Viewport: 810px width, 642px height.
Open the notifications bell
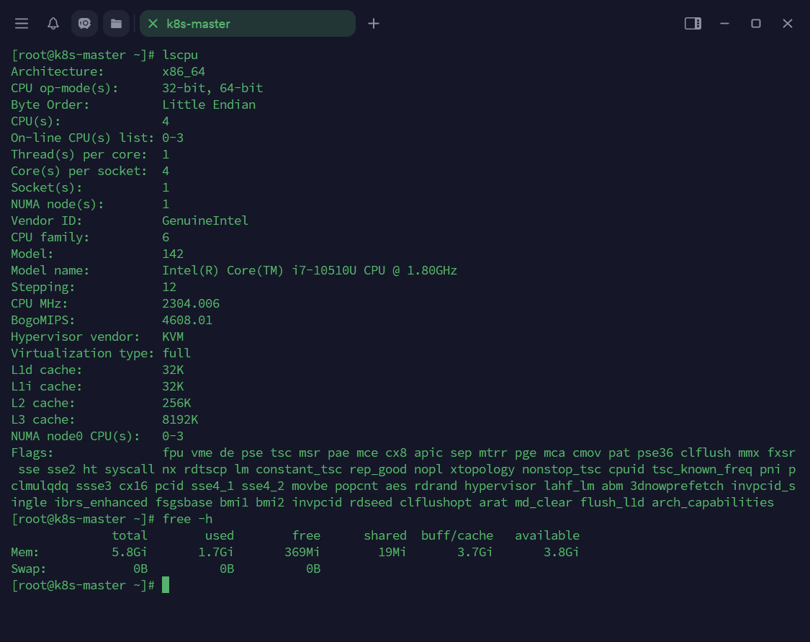(x=53, y=24)
